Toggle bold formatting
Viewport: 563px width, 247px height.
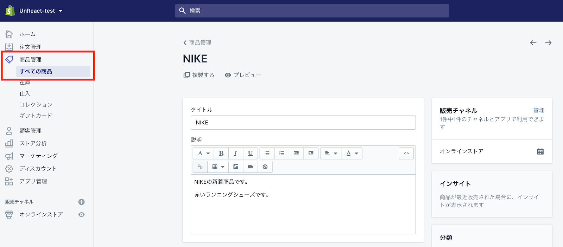coord(221,153)
